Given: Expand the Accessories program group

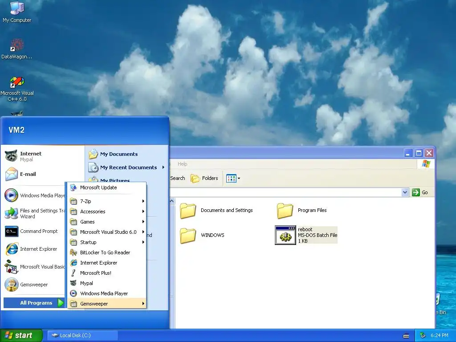Looking at the screenshot, I should tap(107, 212).
